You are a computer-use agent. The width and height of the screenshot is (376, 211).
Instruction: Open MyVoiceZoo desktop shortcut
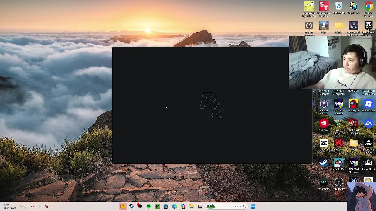click(x=339, y=164)
